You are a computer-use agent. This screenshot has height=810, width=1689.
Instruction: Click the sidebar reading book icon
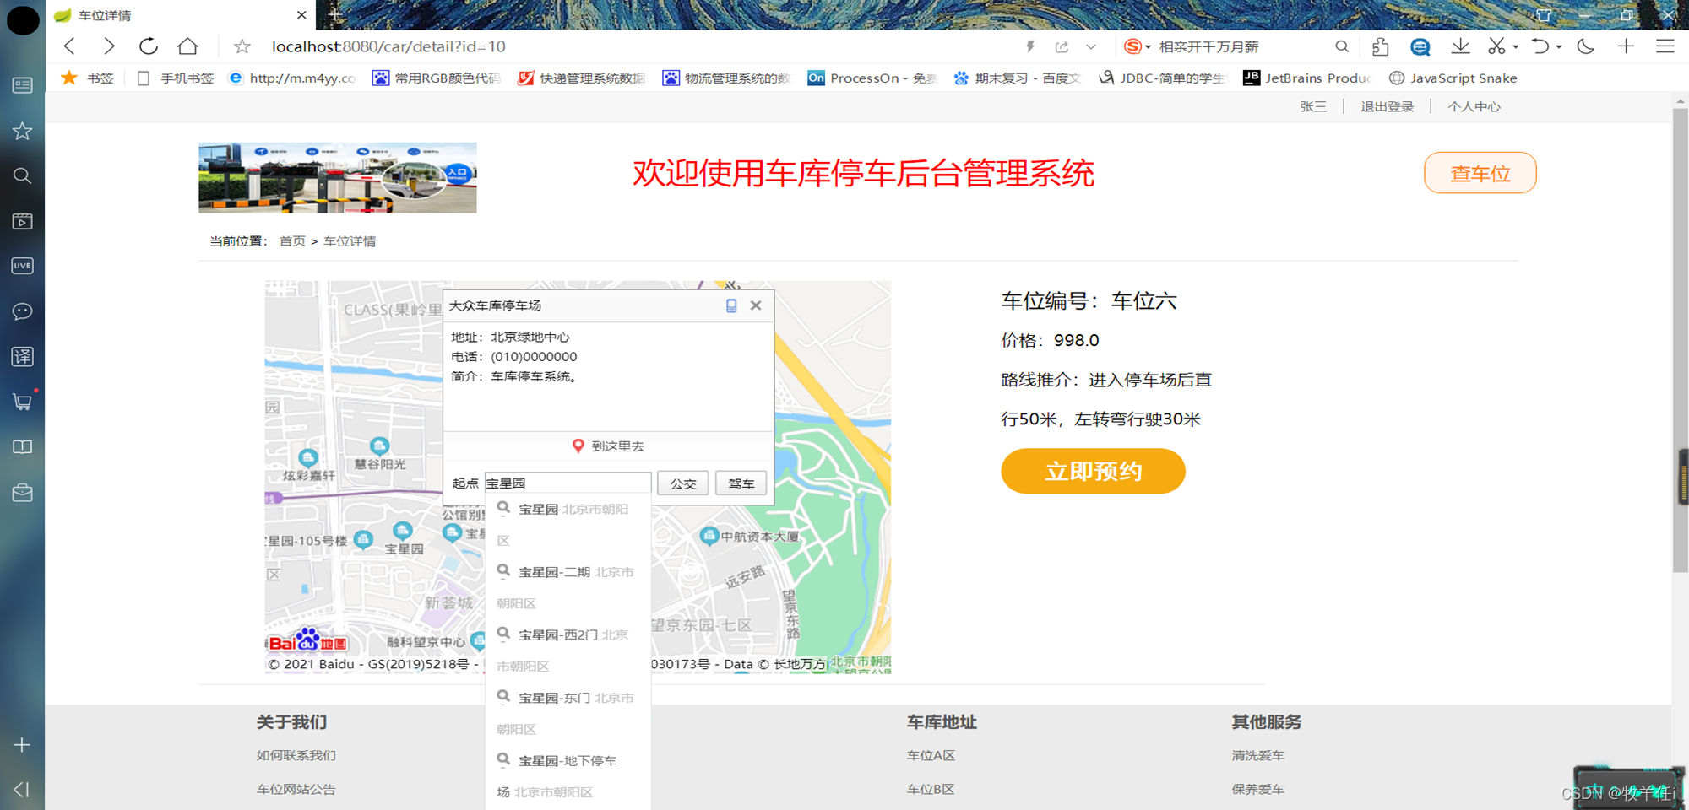click(23, 447)
